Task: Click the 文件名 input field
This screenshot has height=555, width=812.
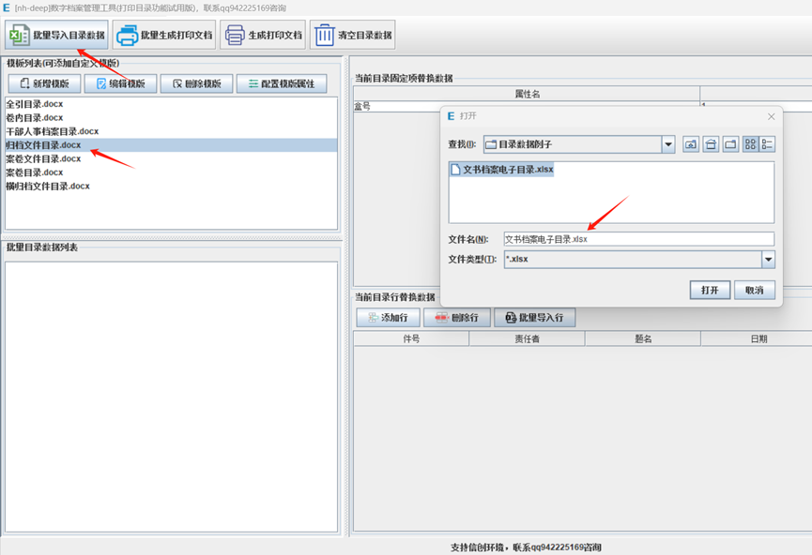Action: click(638, 239)
